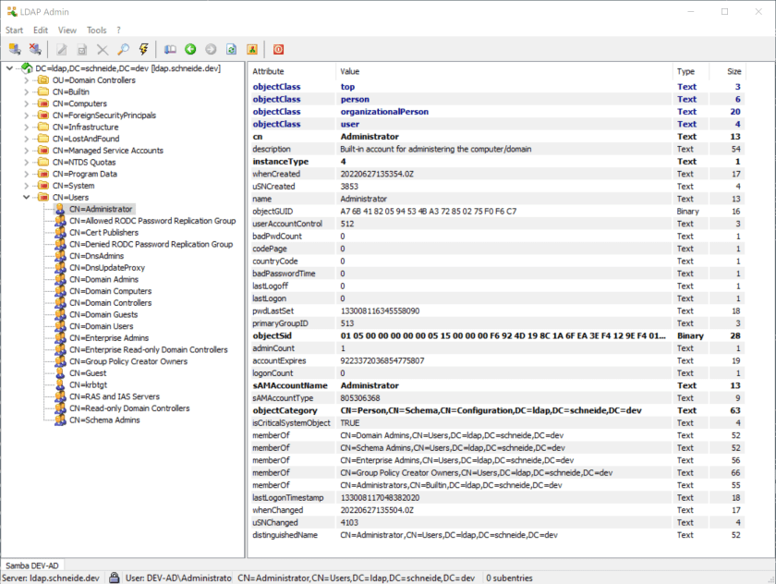Click the open book Bookmarks icon
776x584 pixels.
tap(170, 49)
